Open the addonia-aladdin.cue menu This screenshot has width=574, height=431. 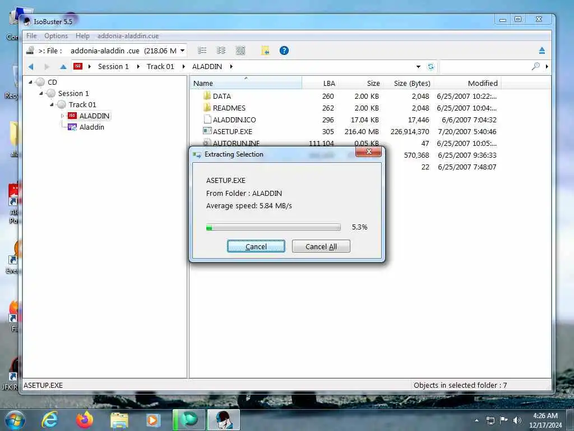point(128,36)
